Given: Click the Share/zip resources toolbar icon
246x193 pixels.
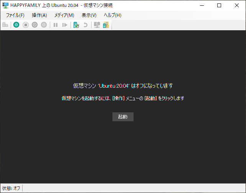Looking at the screenshot, I should [x=106, y=25].
